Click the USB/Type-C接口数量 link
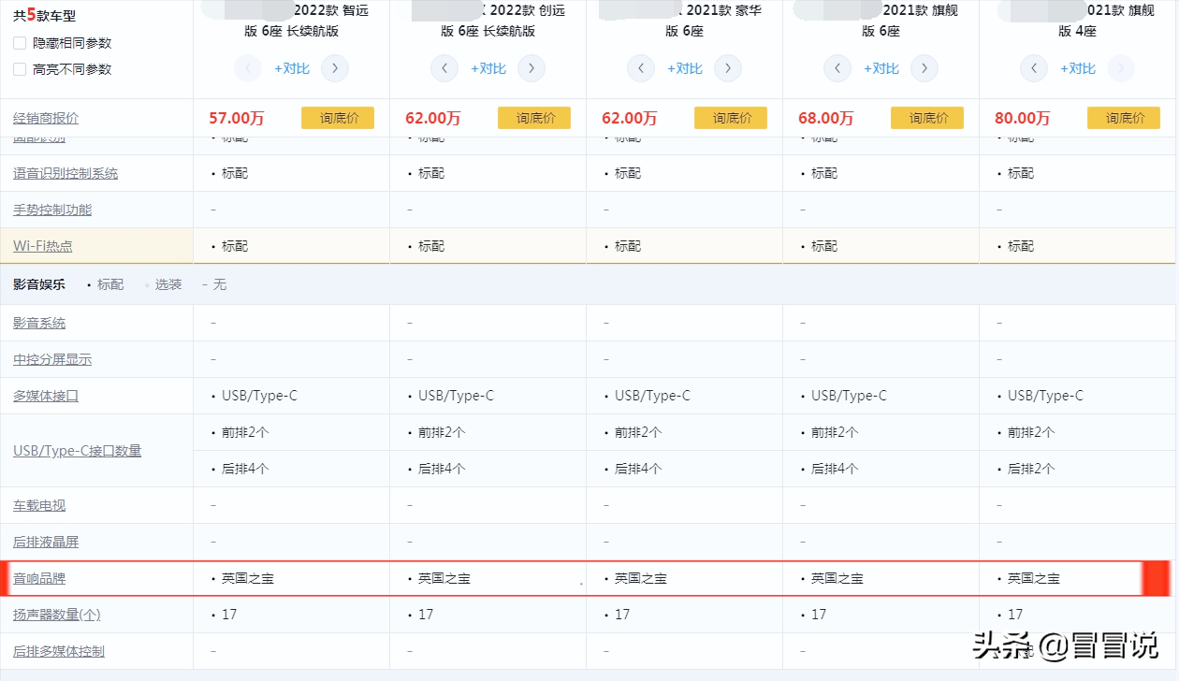The width and height of the screenshot is (1179, 681). pyautogui.click(x=76, y=449)
